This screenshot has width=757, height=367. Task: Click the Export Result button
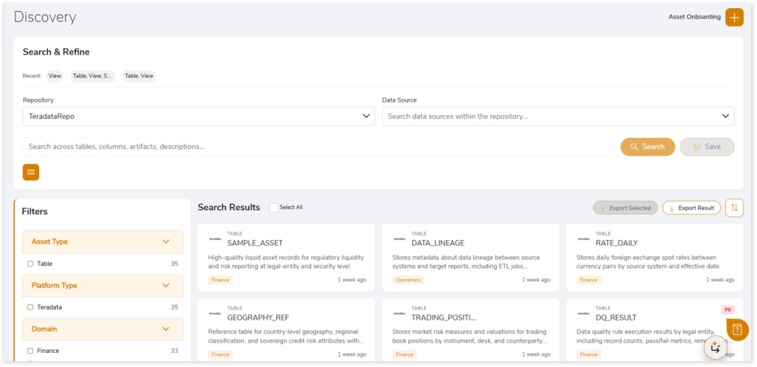coord(691,207)
